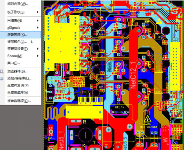Click the crosshair center of the R S T component
Image resolution: width=184 pixels, height=150 pixels.
(x=86, y=135)
